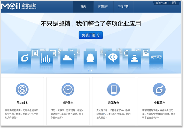Click the 登录 link

pos(174,3)
